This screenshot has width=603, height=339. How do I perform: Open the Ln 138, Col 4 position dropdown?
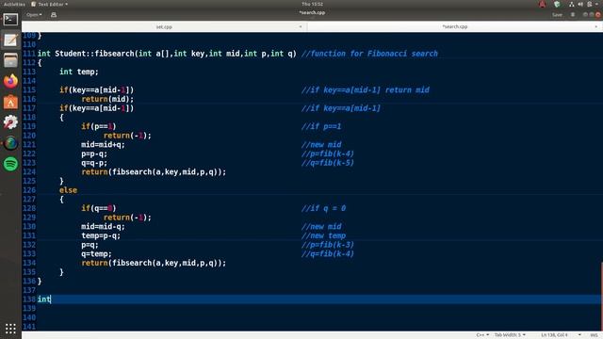point(561,335)
